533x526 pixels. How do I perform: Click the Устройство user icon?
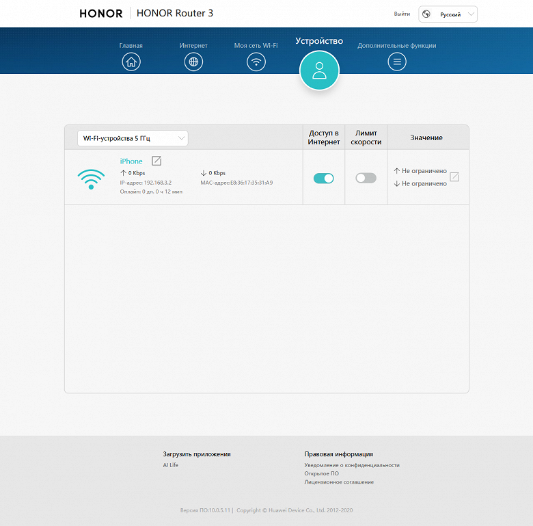pos(319,70)
